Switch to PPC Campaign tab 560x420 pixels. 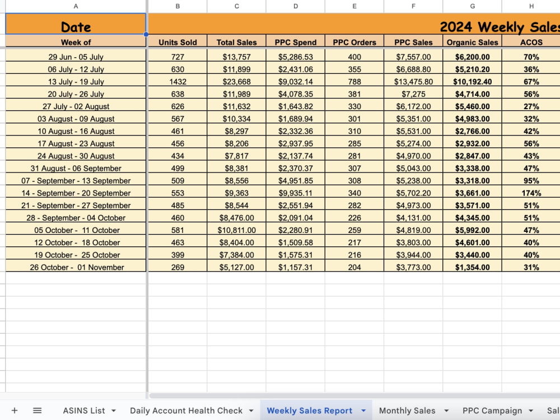492,410
